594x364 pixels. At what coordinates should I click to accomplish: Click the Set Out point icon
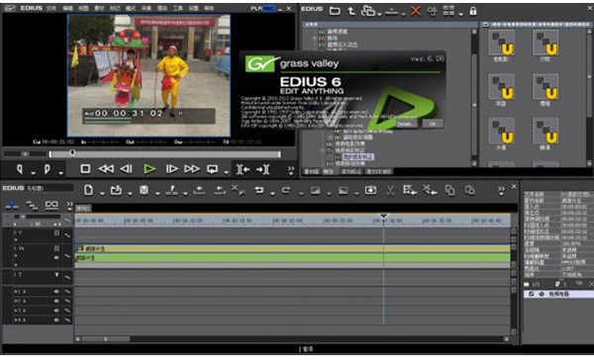pos(48,169)
